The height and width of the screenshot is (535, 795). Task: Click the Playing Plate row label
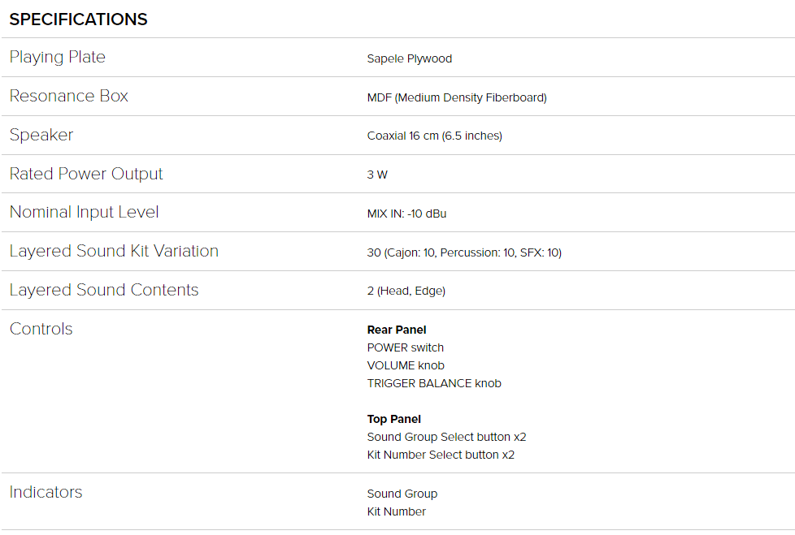tap(57, 57)
